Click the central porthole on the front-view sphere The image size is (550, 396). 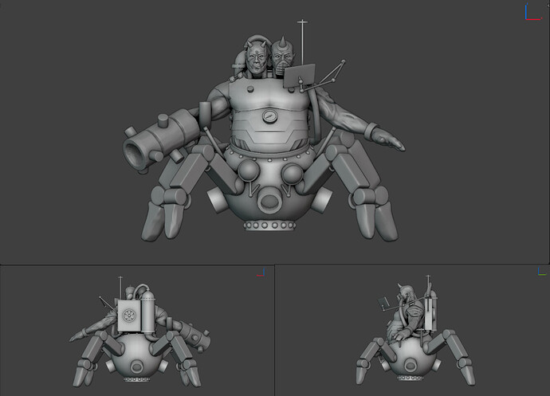pos(269,198)
